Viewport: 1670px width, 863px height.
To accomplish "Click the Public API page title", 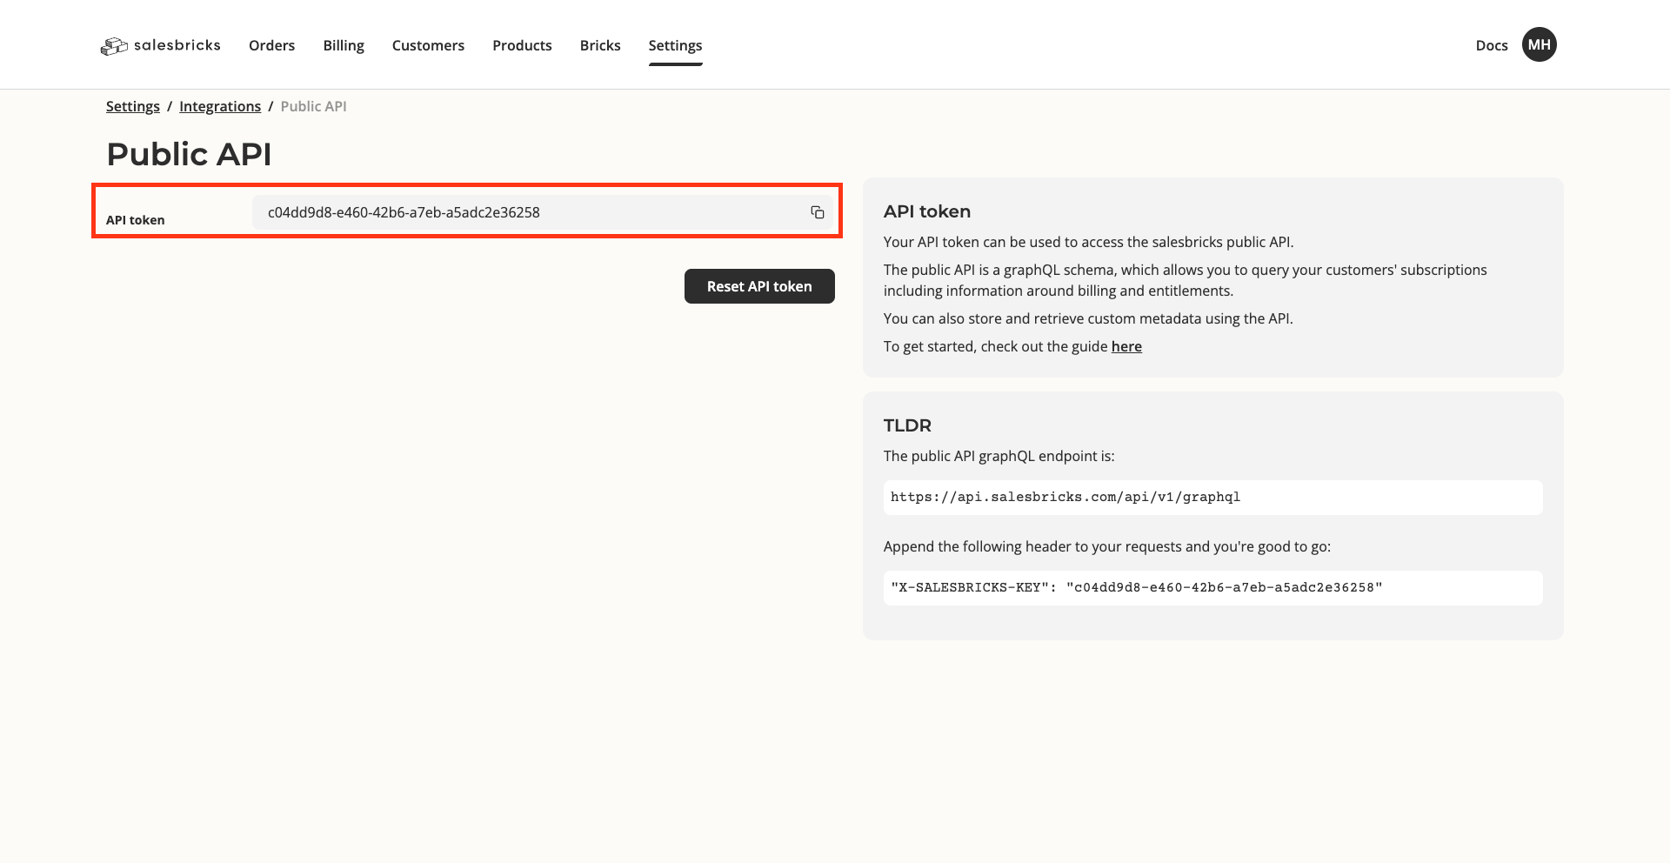I will click(x=189, y=154).
